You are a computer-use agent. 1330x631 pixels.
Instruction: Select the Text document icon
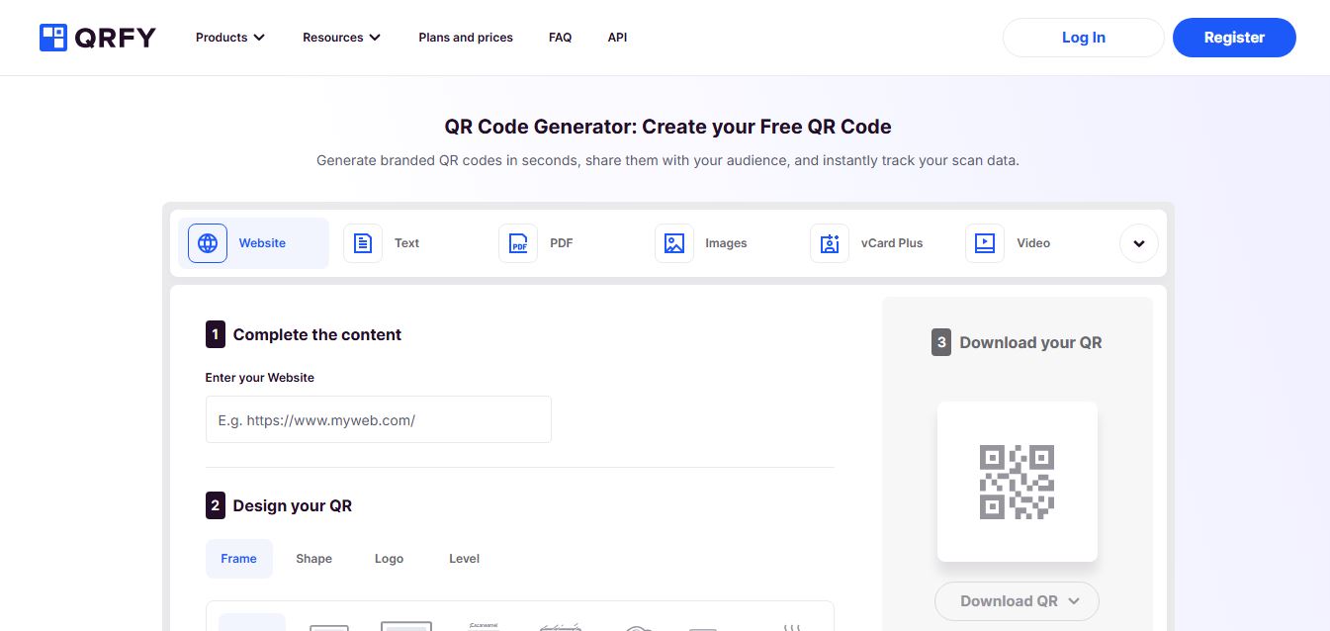pos(363,243)
